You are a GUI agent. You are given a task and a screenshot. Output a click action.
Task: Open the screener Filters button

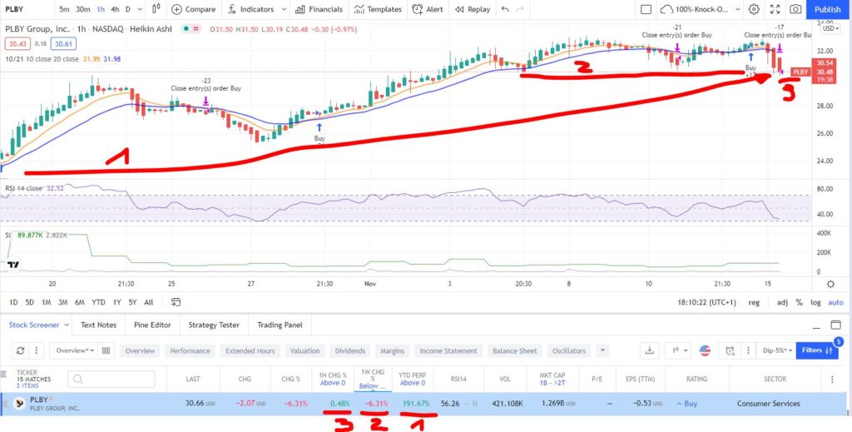click(817, 350)
